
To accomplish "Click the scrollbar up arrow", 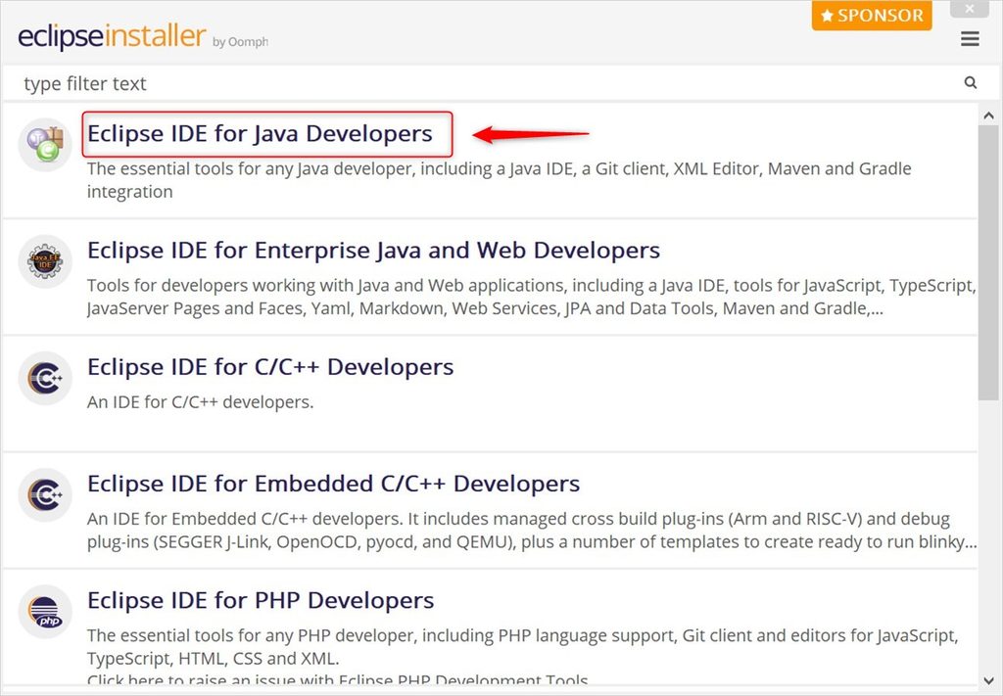I will 989,116.
